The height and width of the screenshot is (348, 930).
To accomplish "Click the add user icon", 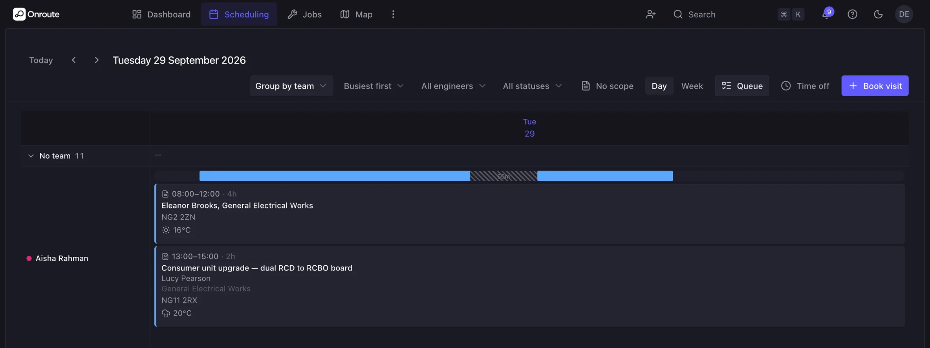I will point(651,14).
